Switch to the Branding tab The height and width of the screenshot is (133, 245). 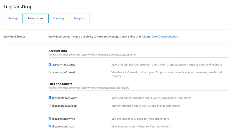pyautogui.click(x=58, y=18)
